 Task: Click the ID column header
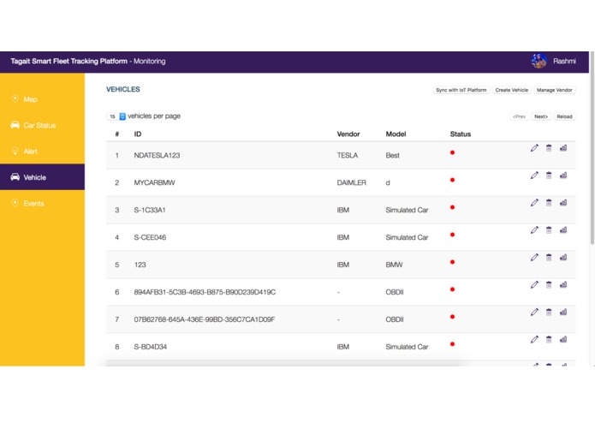coord(137,134)
